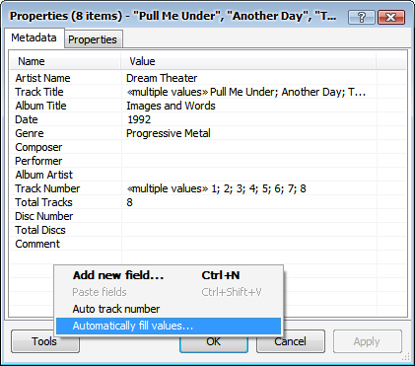Select the Total Tracks field name

pos(43,202)
